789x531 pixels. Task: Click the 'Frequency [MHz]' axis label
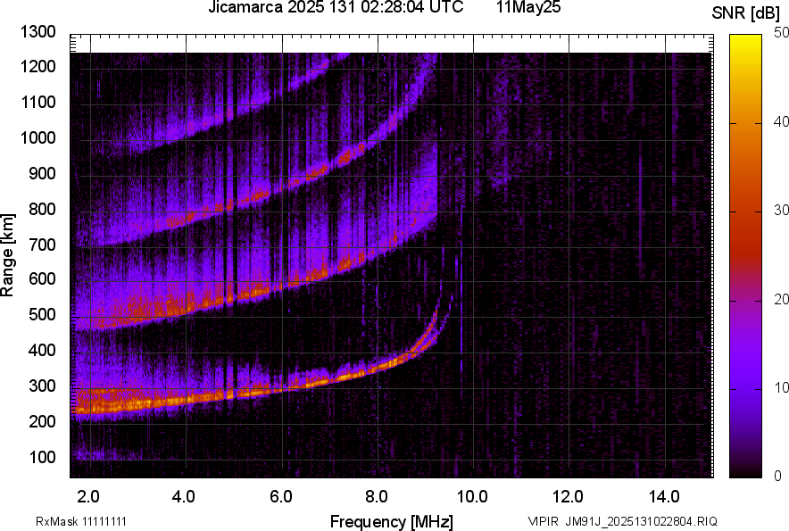(x=392, y=521)
